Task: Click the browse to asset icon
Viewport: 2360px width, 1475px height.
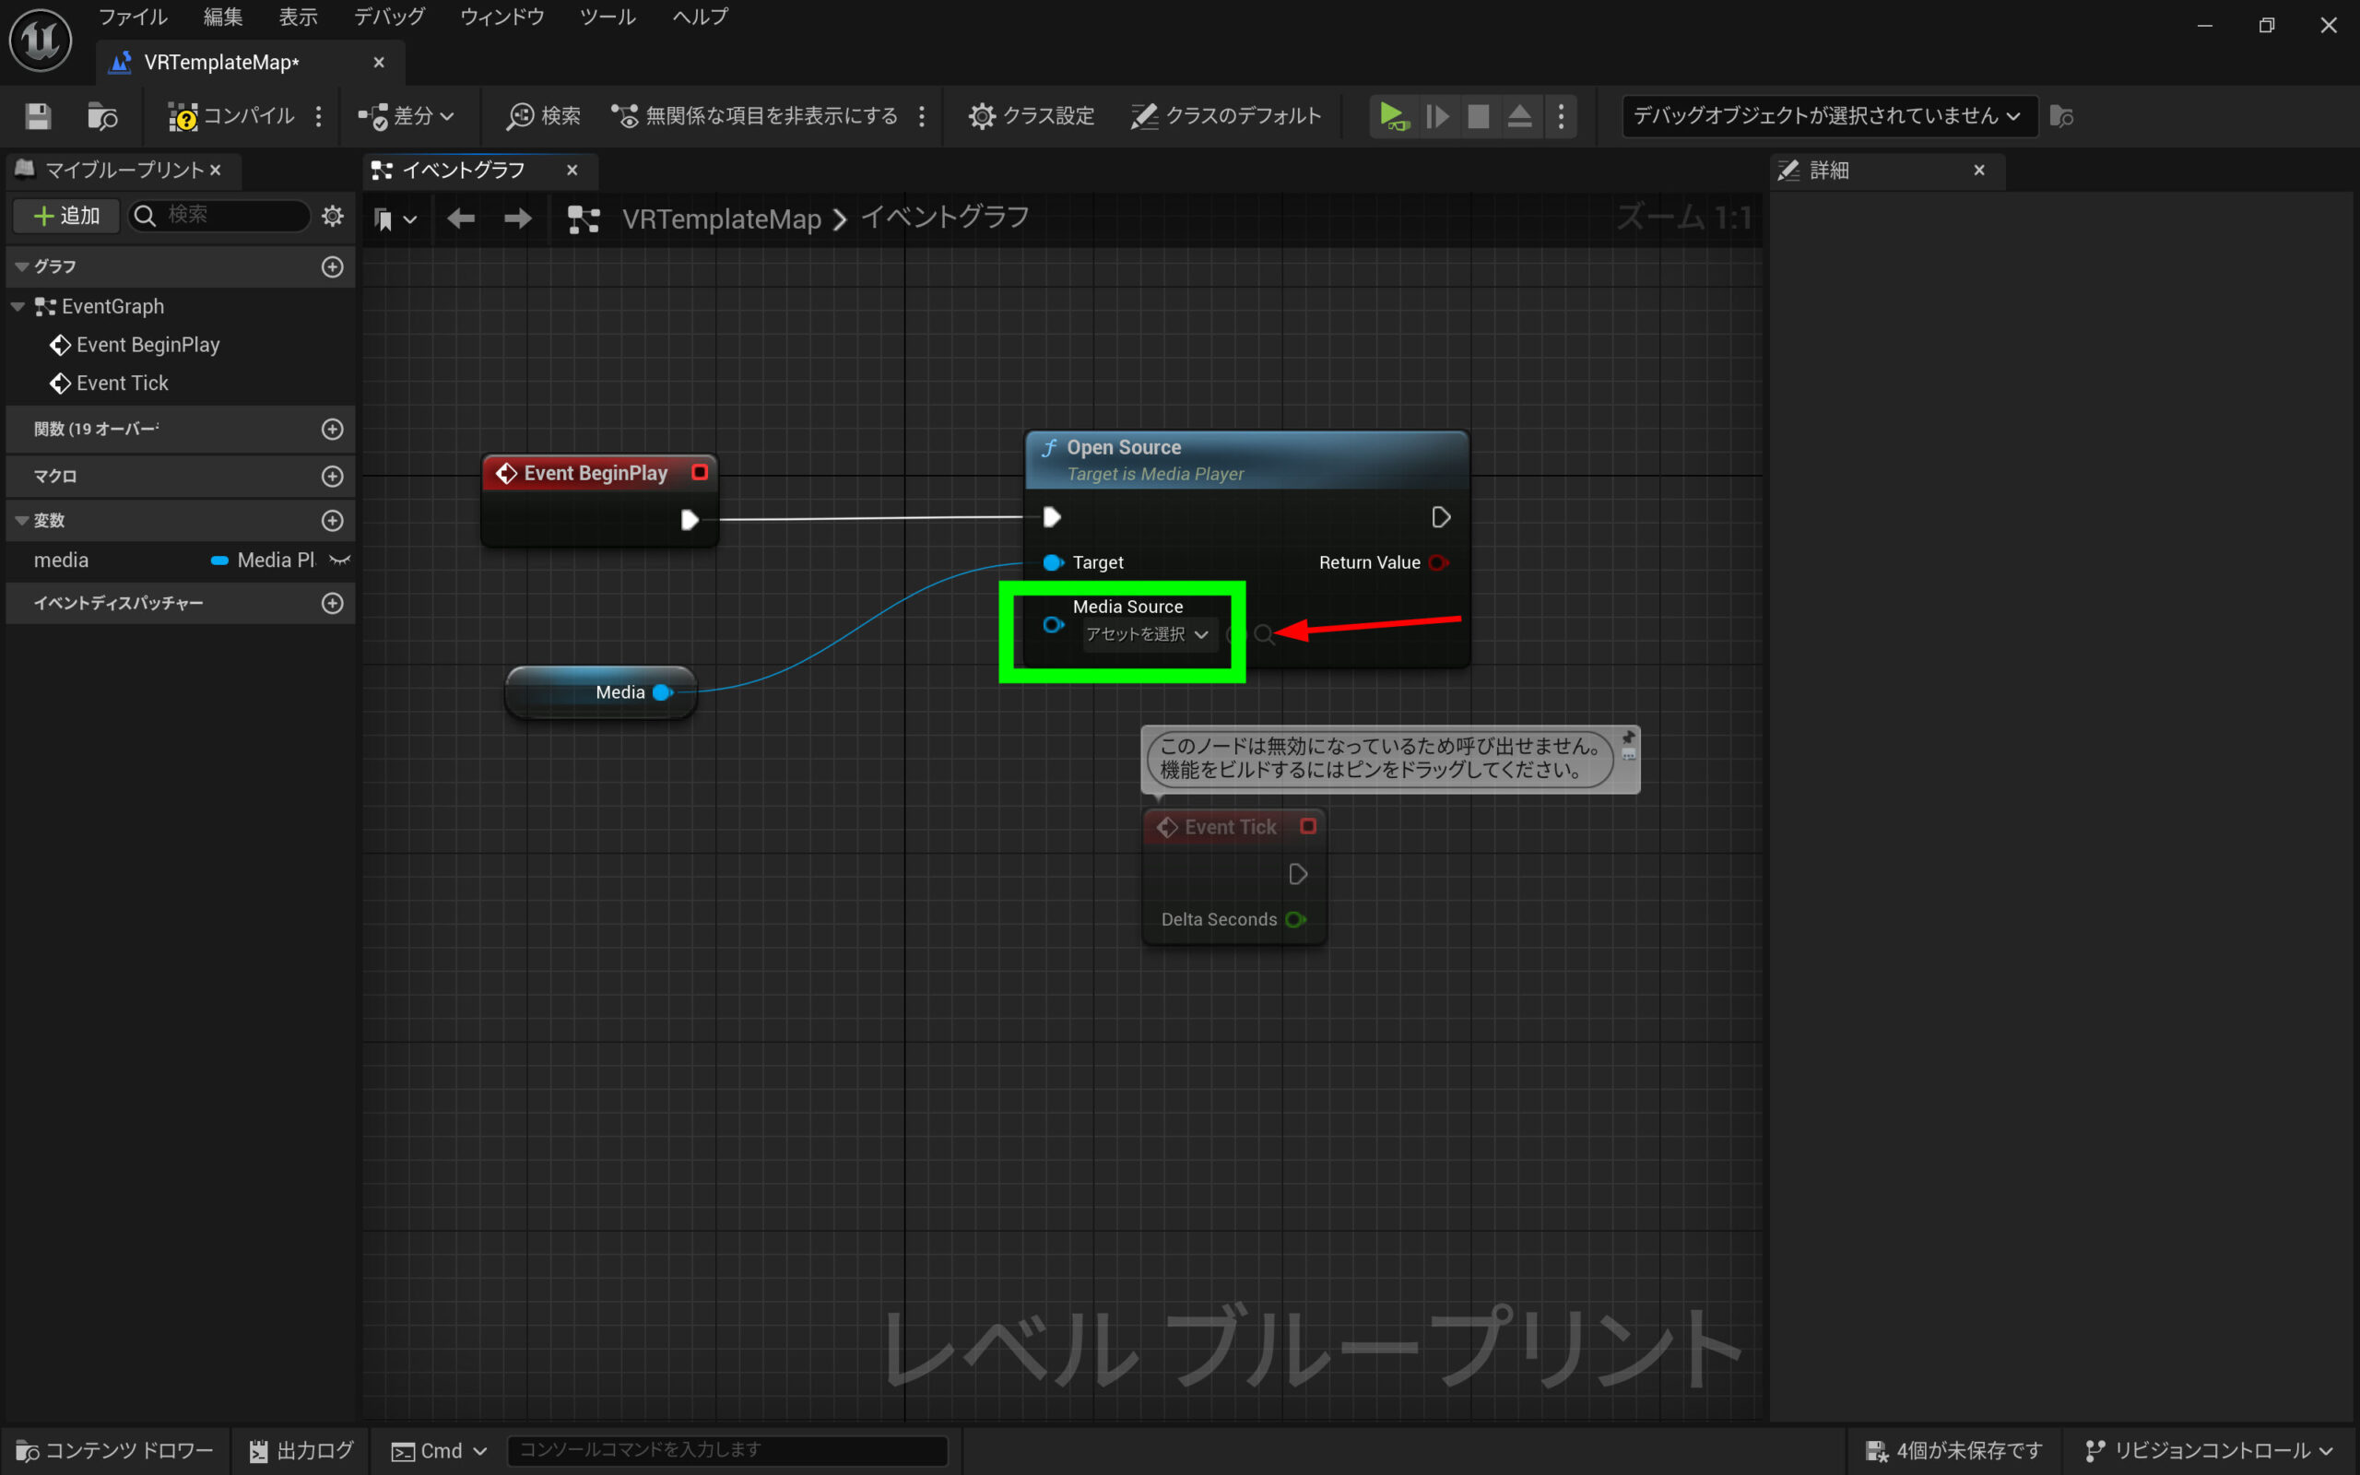Action: 102,116
